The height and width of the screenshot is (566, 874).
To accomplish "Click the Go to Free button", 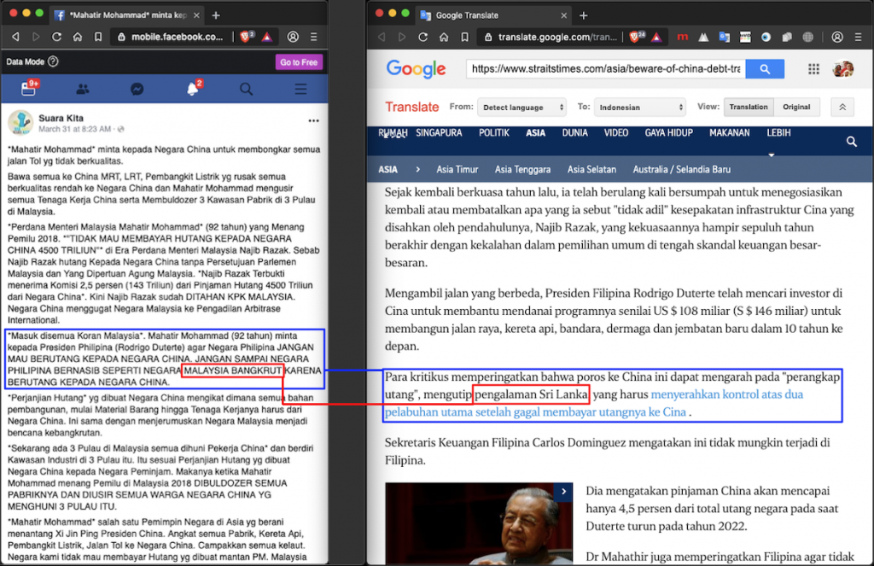I will 299,62.
